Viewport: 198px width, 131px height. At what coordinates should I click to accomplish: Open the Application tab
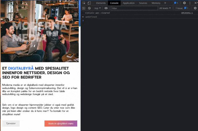point(129,3)
